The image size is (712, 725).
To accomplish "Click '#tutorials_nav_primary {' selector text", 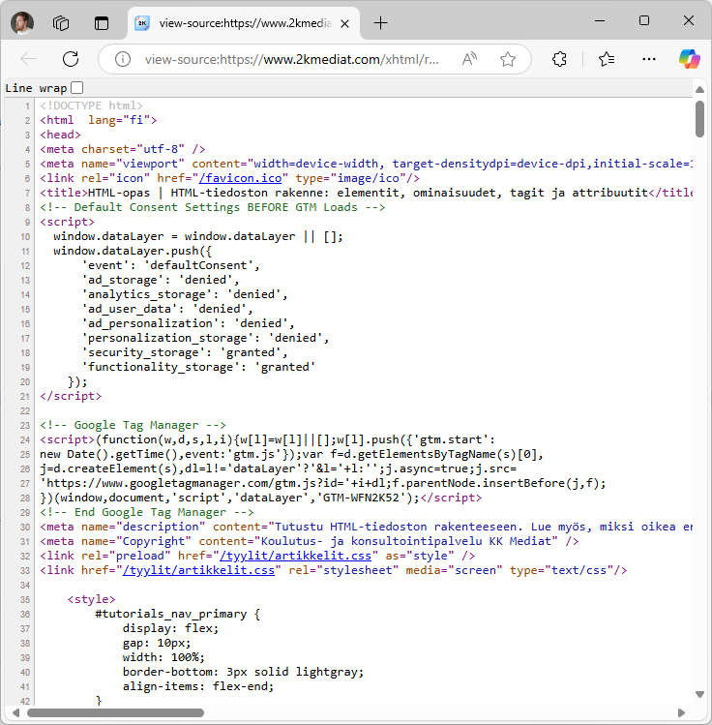I will click(178, 614).
